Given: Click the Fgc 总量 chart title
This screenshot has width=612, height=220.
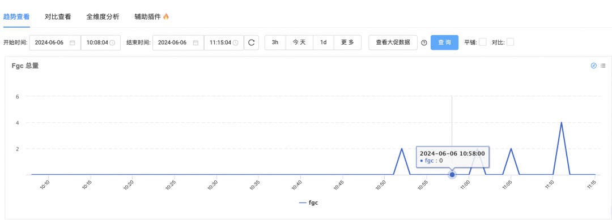Looking at the screenshot, I should [25, 66].
